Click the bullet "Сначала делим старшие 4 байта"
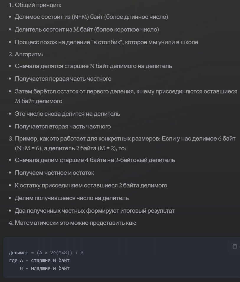 95,160
